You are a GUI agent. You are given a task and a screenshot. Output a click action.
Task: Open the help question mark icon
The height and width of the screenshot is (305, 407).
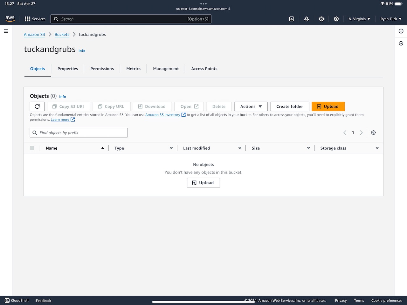click(x=321, y=19)
